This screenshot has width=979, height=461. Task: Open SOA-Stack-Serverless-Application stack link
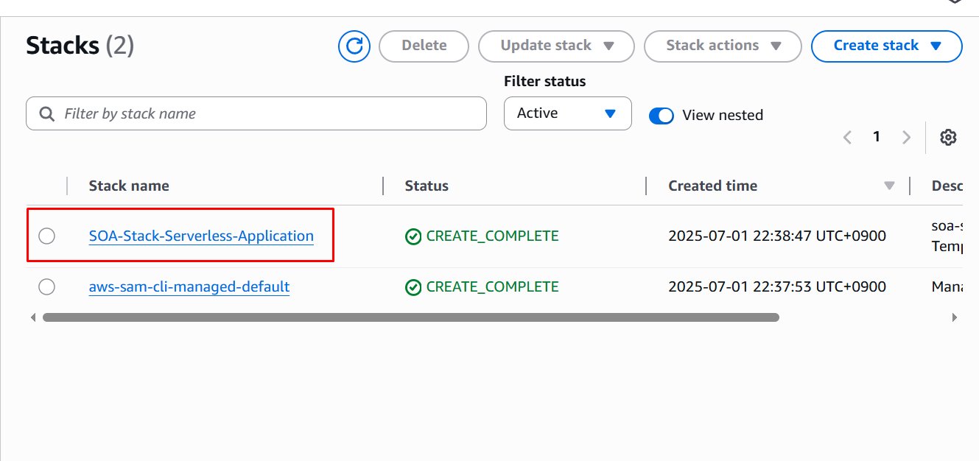(x=201, y=236)
